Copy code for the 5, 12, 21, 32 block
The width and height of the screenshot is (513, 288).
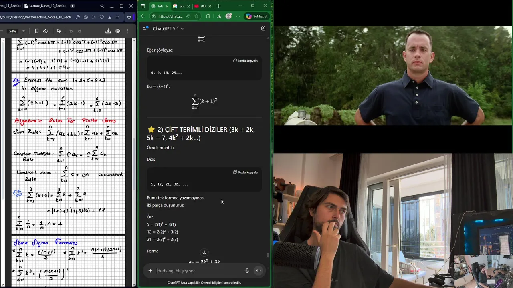(x=245, y=172)
